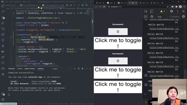
Task: Open the Docker whale view in activity bar
Action: click(x=3, y=52)
